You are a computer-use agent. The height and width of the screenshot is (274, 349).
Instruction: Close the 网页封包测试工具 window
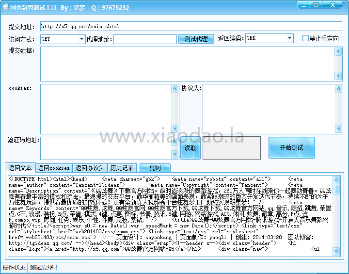click(x=333, y=5)
